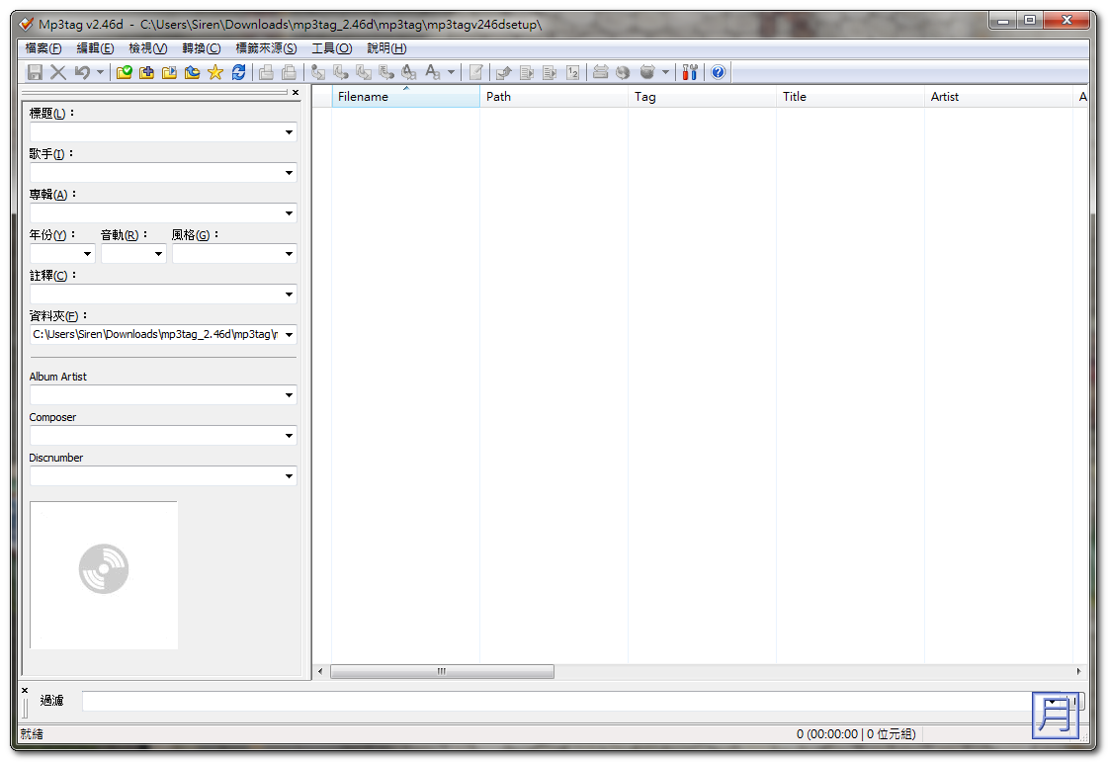The image size is (1108, 762).
Task: Click the Favorites star icon
Action: [x=214, y=72]
